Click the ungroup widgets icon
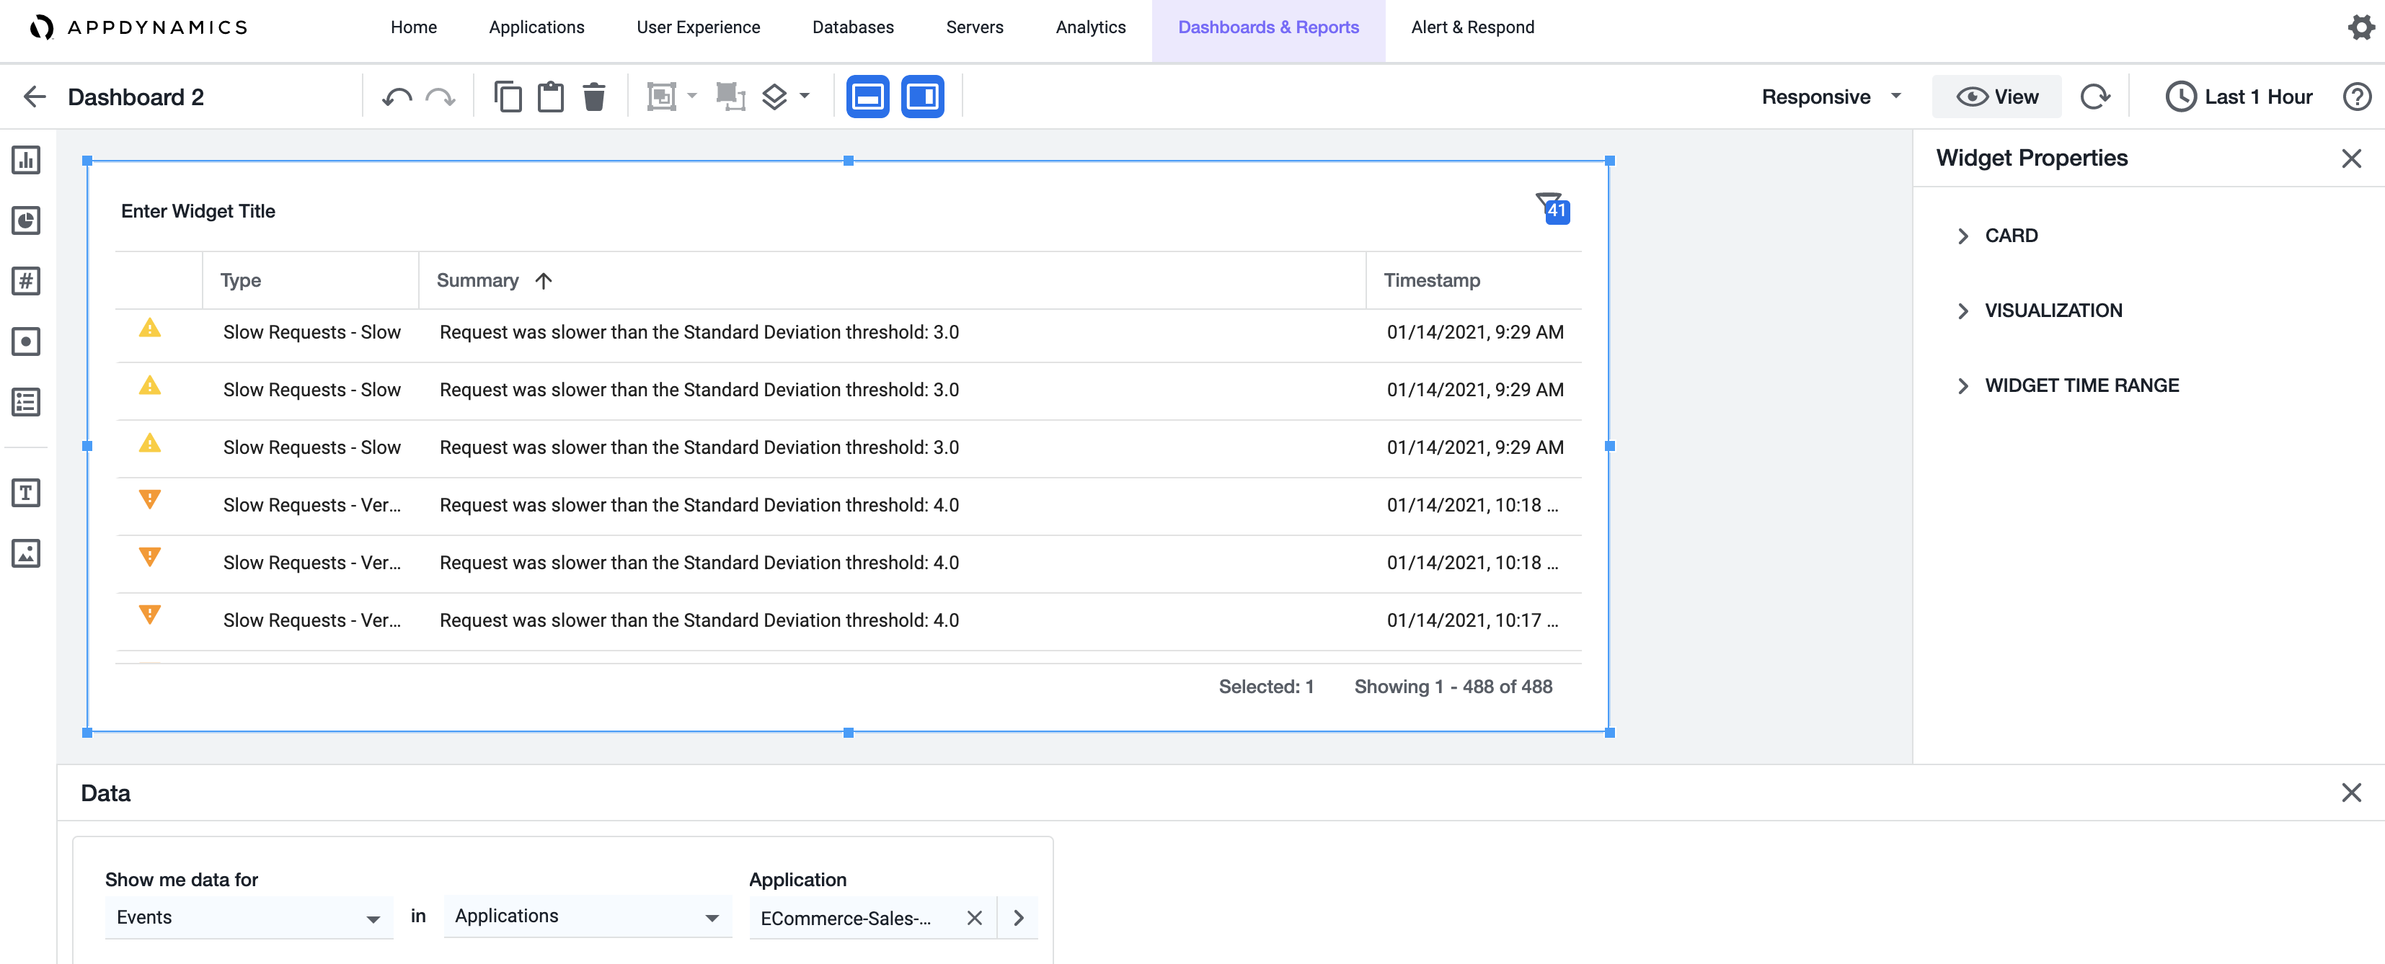Viewport: 2385px width, 964px height. coord(730,97)
